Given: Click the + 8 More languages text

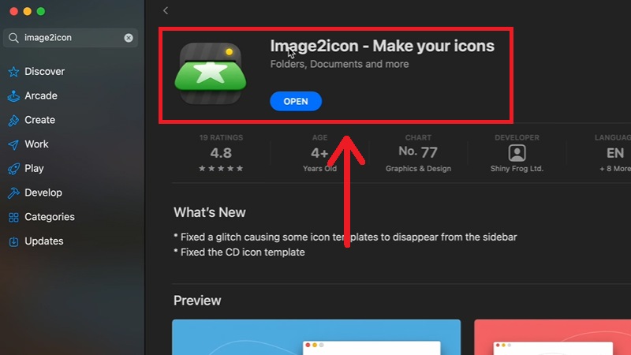Looking at the screenshot, I should pos(615,169).
